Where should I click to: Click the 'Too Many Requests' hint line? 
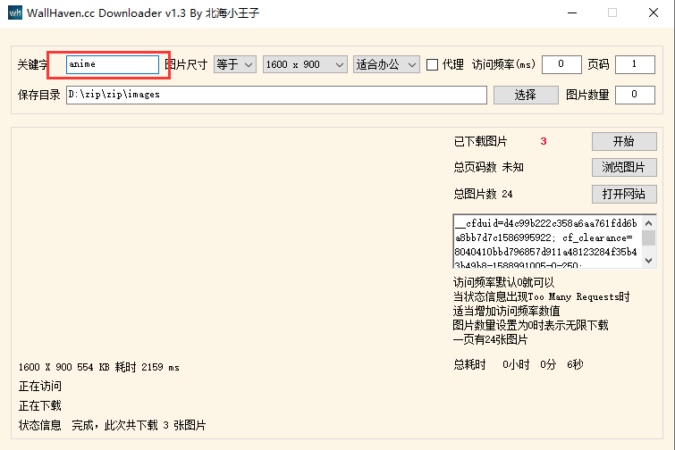(542, 296)
